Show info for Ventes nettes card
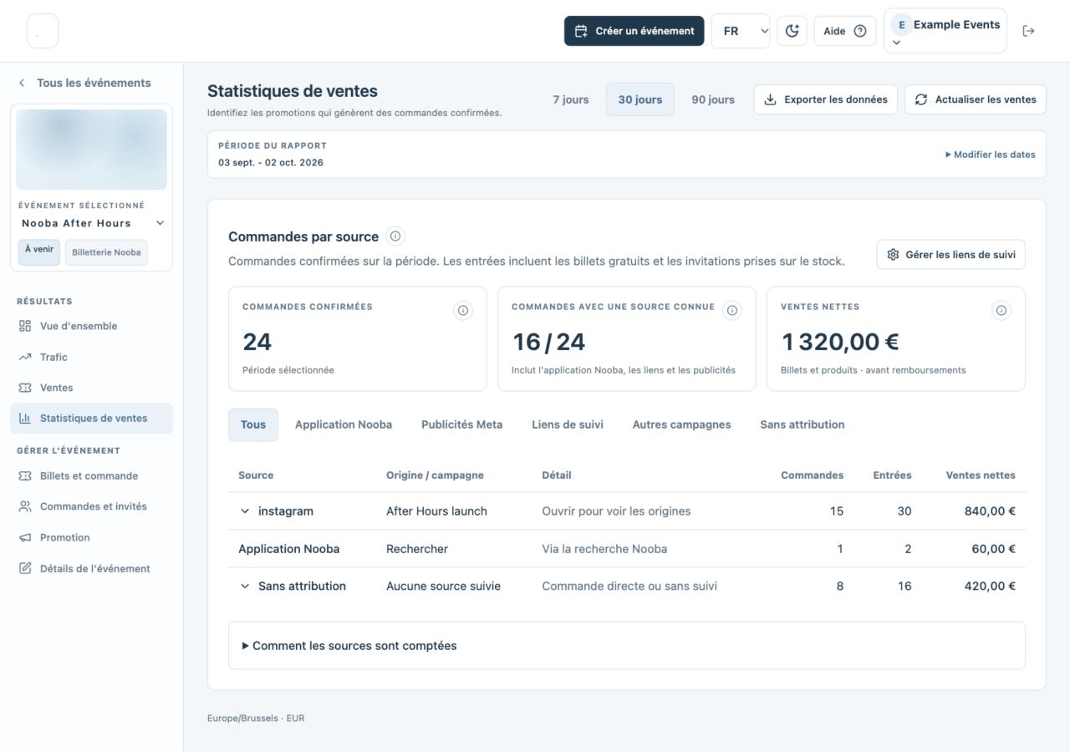This screenshot has width=1070, height=752. tap(1001, 311)
